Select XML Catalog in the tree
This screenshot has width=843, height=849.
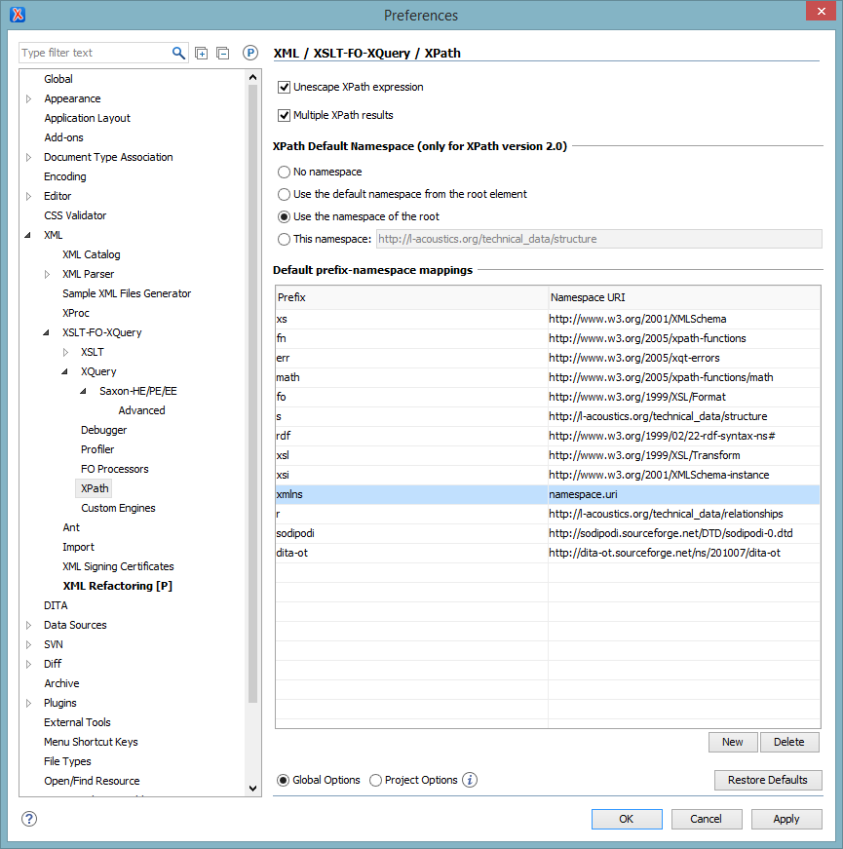pos(91,254)
